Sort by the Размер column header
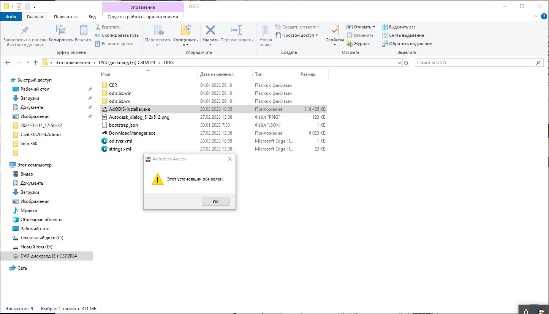 [313, 74]
